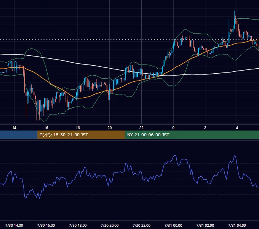Click the 18 hour label on the axis
The image size is (259, 229).
coord(78,128)
